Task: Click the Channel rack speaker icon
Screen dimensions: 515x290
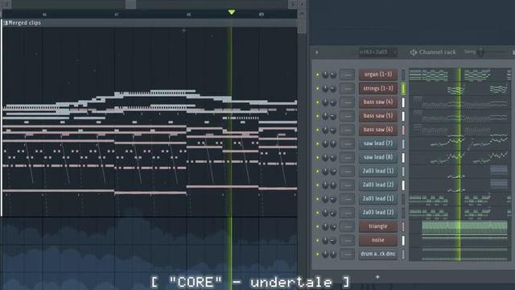Action: (x=414, y=52)
